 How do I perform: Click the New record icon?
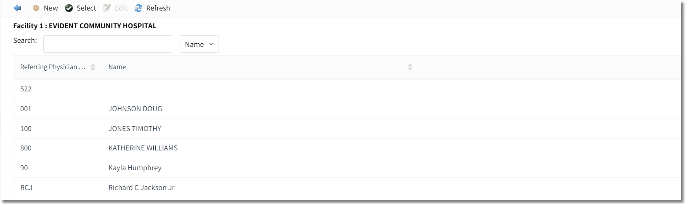pos(36,8)
